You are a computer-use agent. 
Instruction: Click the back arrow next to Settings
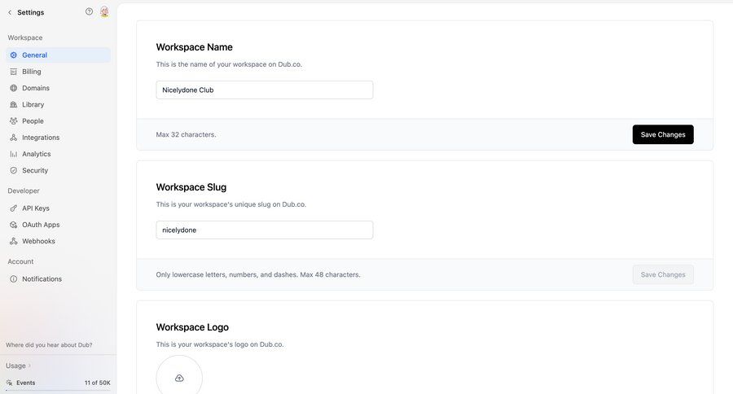[x=10, y=13]
